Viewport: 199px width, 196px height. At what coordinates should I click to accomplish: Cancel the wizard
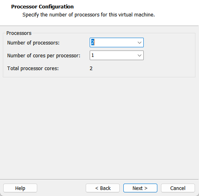(x=178, y=188)
